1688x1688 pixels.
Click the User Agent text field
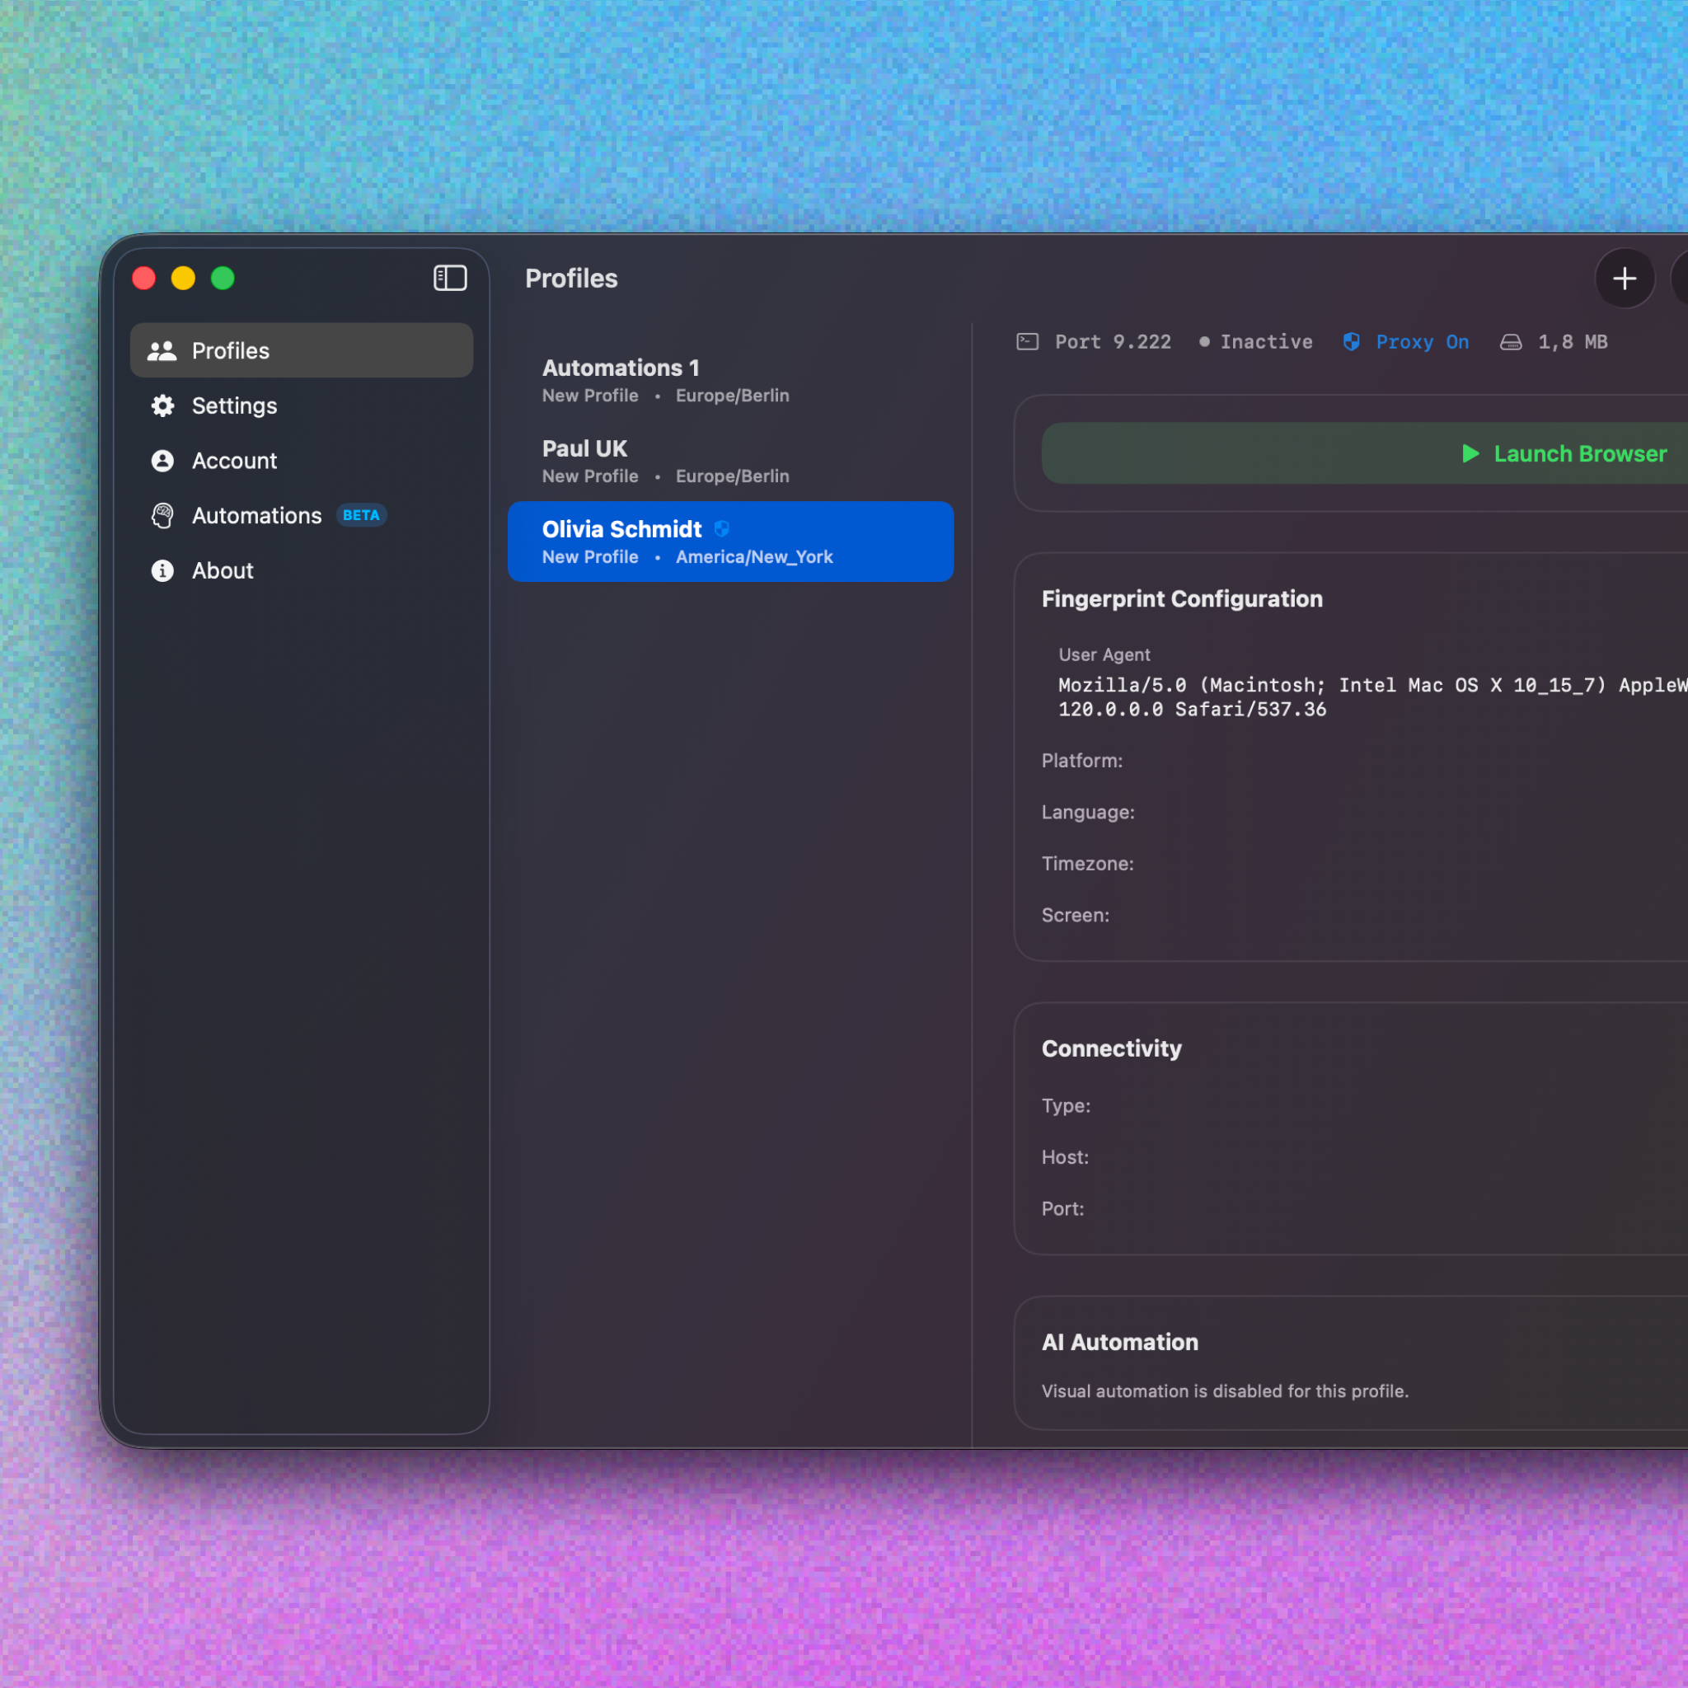(x=1363, y=697)
